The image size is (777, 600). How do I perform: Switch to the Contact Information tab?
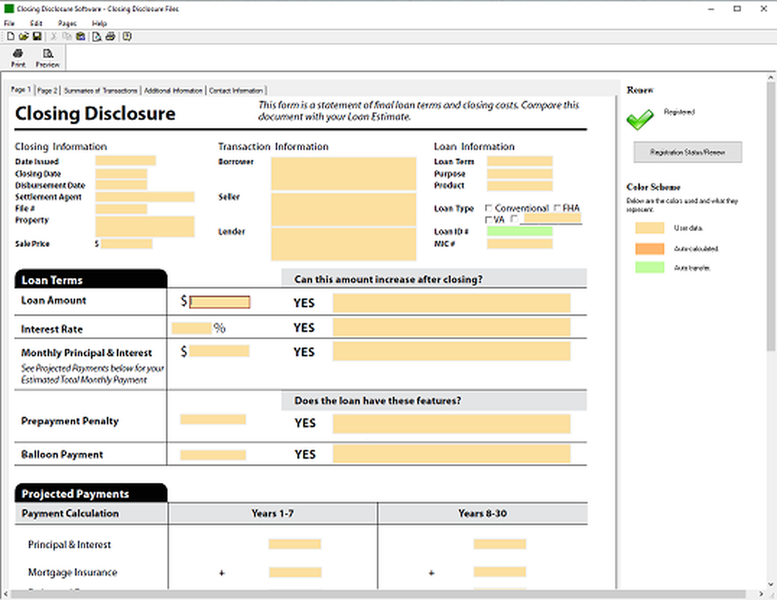pos(236,90)
